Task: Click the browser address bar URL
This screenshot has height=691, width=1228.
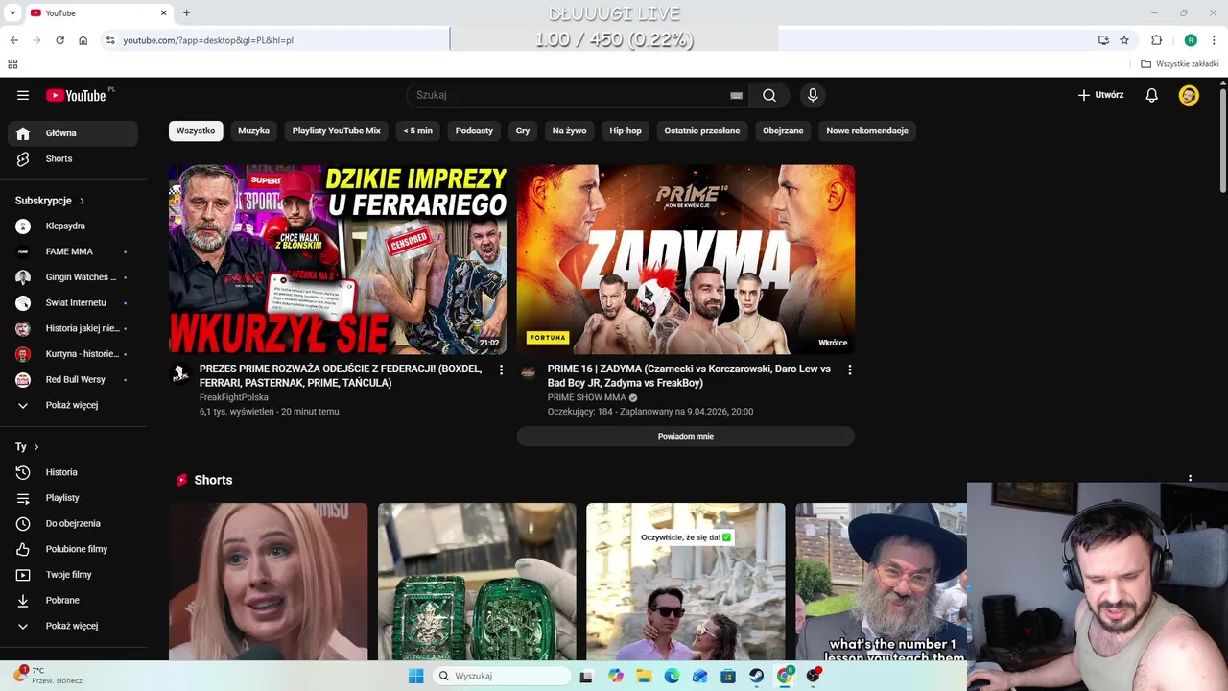Action: pyautogui.click(x=208, y=40)
